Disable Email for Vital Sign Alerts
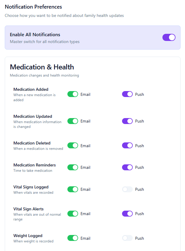This screenshot has height=251, width=185. 73,214
